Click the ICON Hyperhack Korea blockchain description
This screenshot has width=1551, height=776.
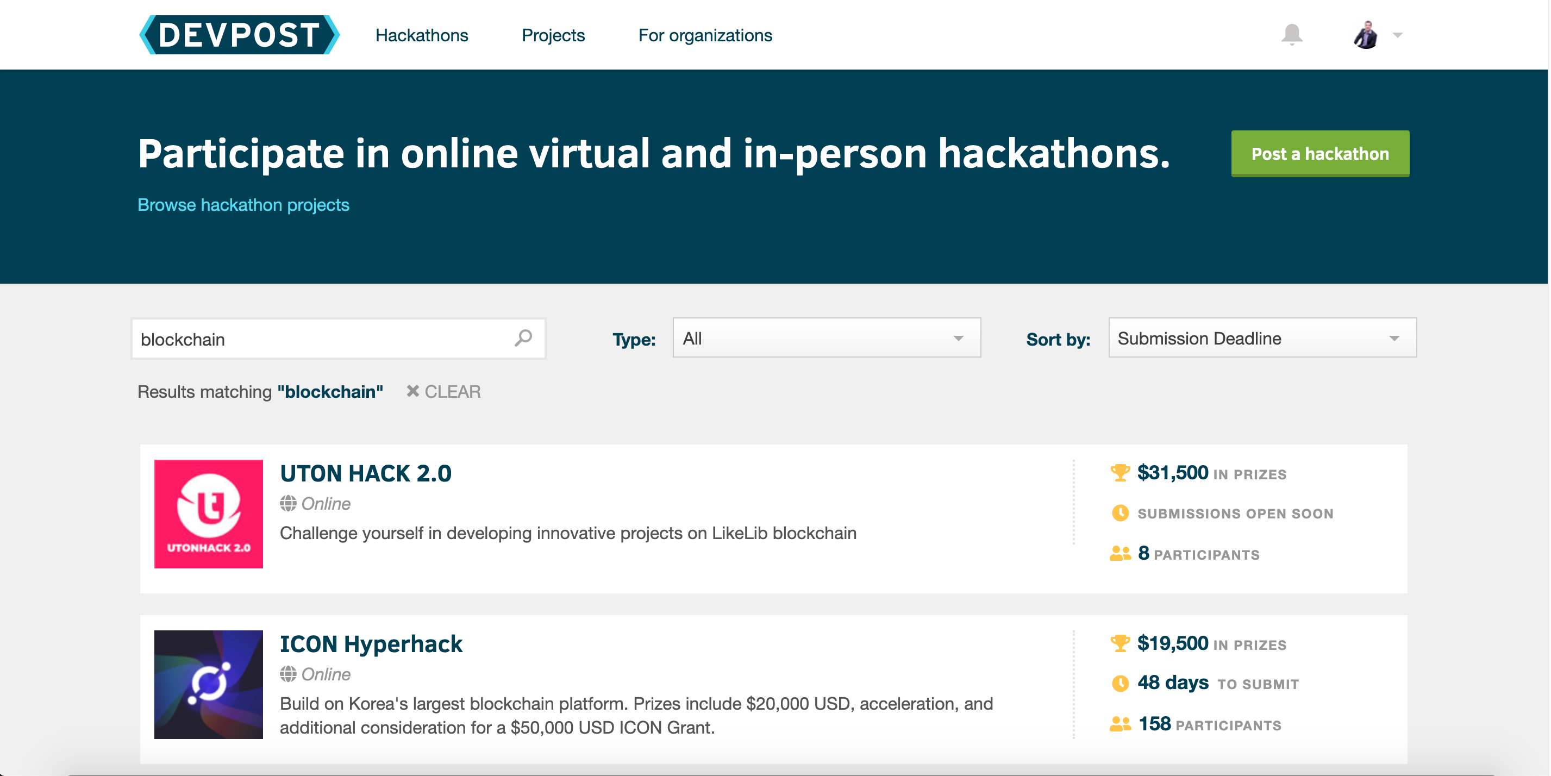pyautogui.click(x=636, y=715)
